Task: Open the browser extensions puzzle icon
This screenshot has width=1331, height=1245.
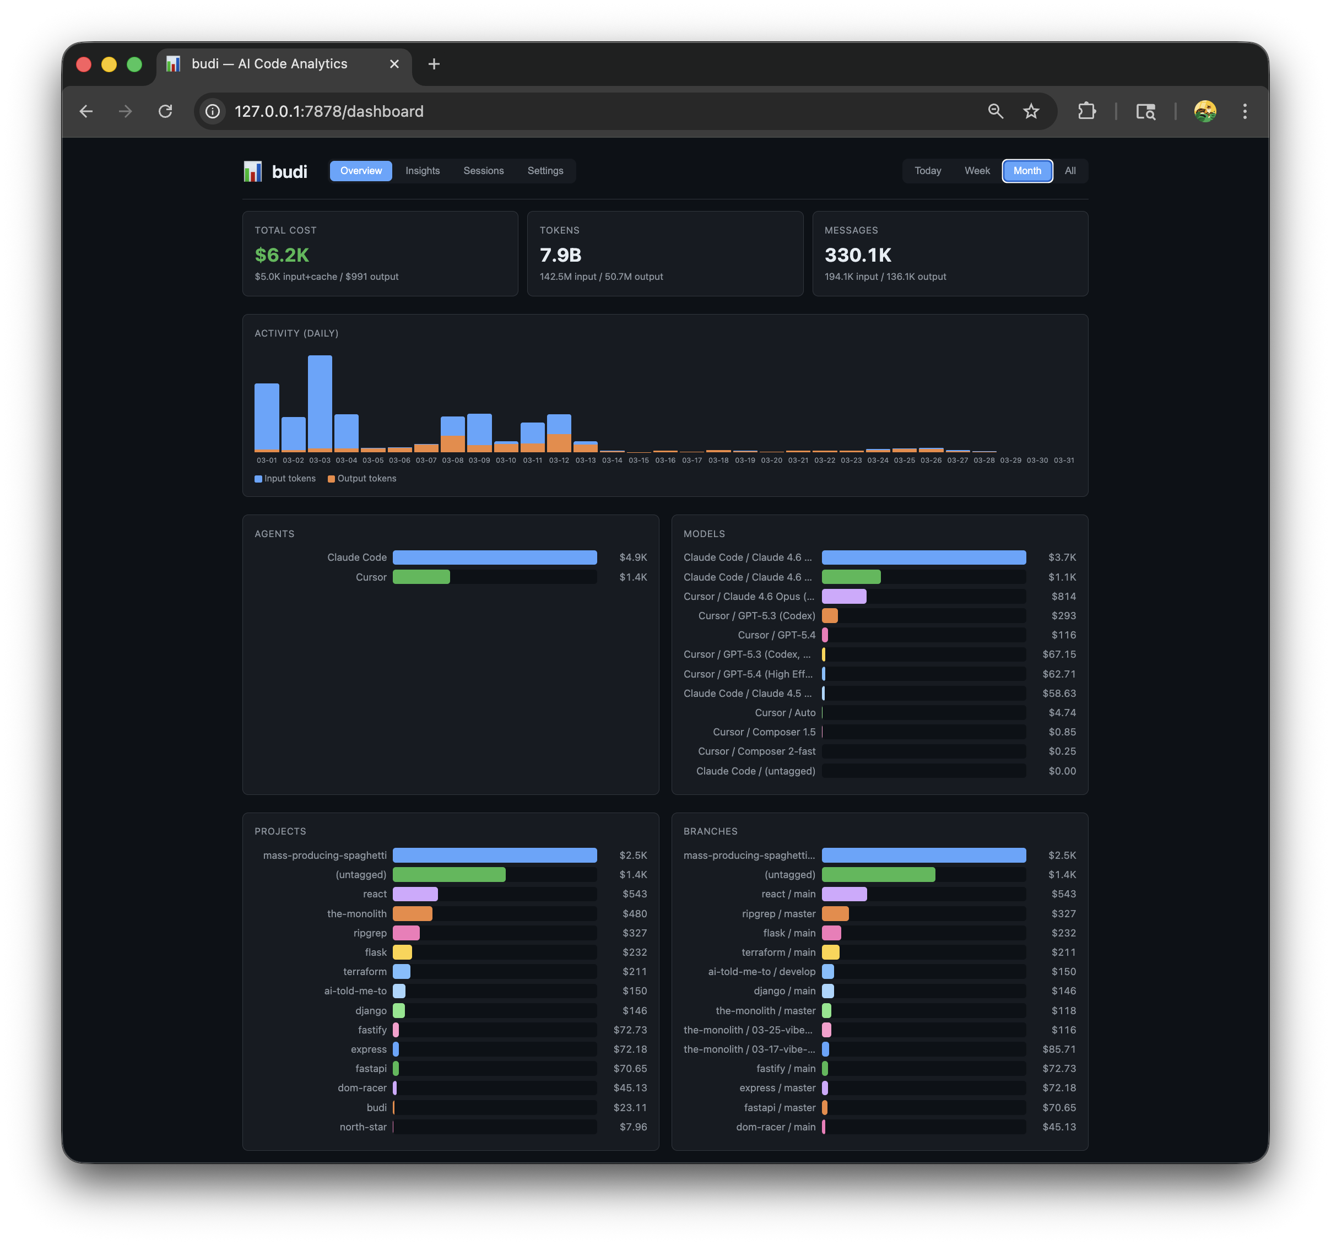Action: point(1086,111)
